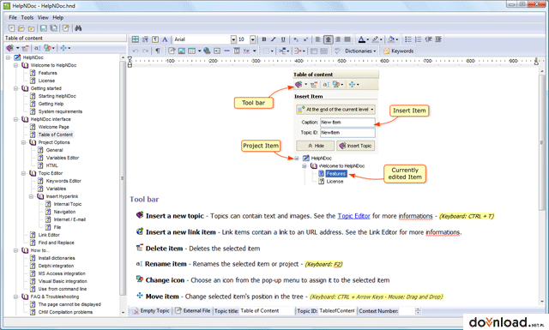Image resolution: width=549 pixels, height=330 pixels.
Task: Open the File menu
Action: (13, 17)
